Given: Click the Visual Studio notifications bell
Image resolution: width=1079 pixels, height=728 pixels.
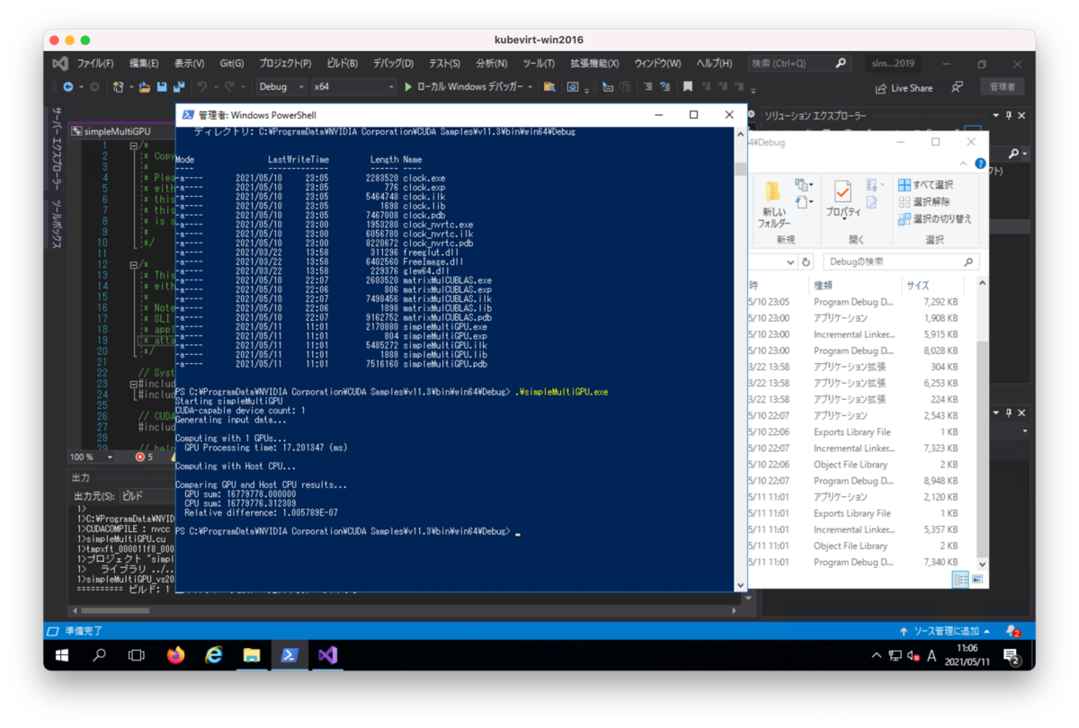Looking at the screenshot, I should pyautogui.click(x=1012, y=631).
